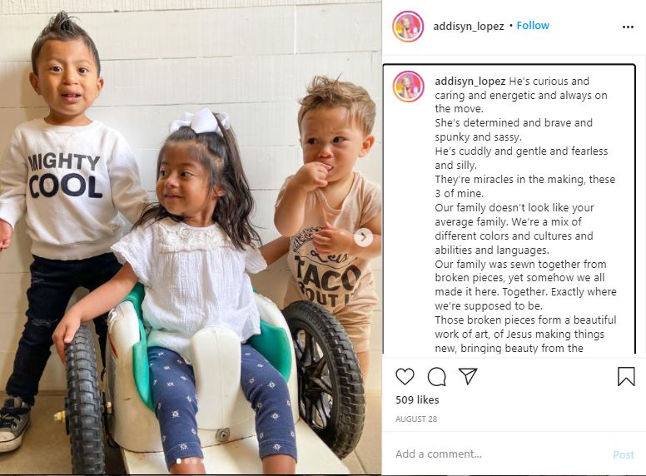Image resolution: width=646 pixels, height=476 pixels.
Task: Click the next photo arrow on the image
Action: (363, 237)
